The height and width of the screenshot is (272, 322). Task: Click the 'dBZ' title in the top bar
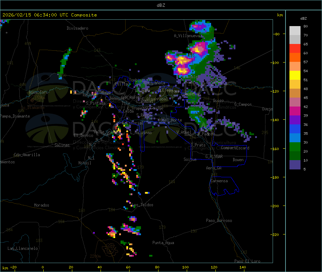(161, 5)
